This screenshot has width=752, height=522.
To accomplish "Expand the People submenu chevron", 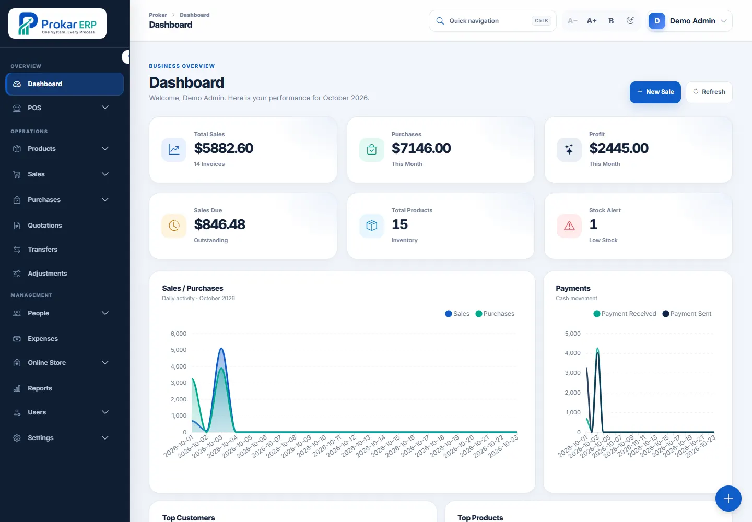I will pyautogui.click(x=105, y=313).
